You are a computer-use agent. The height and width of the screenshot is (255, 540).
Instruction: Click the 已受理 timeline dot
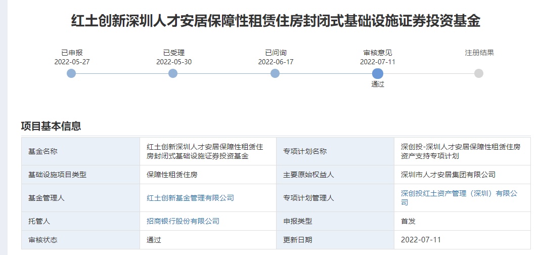coord(173,73)
